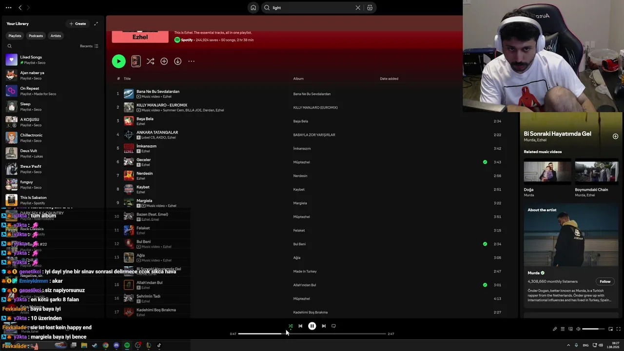This screenshot has width=624, height=351.
Task: Seek along the song progress bar
Action: tap(312, 334)
